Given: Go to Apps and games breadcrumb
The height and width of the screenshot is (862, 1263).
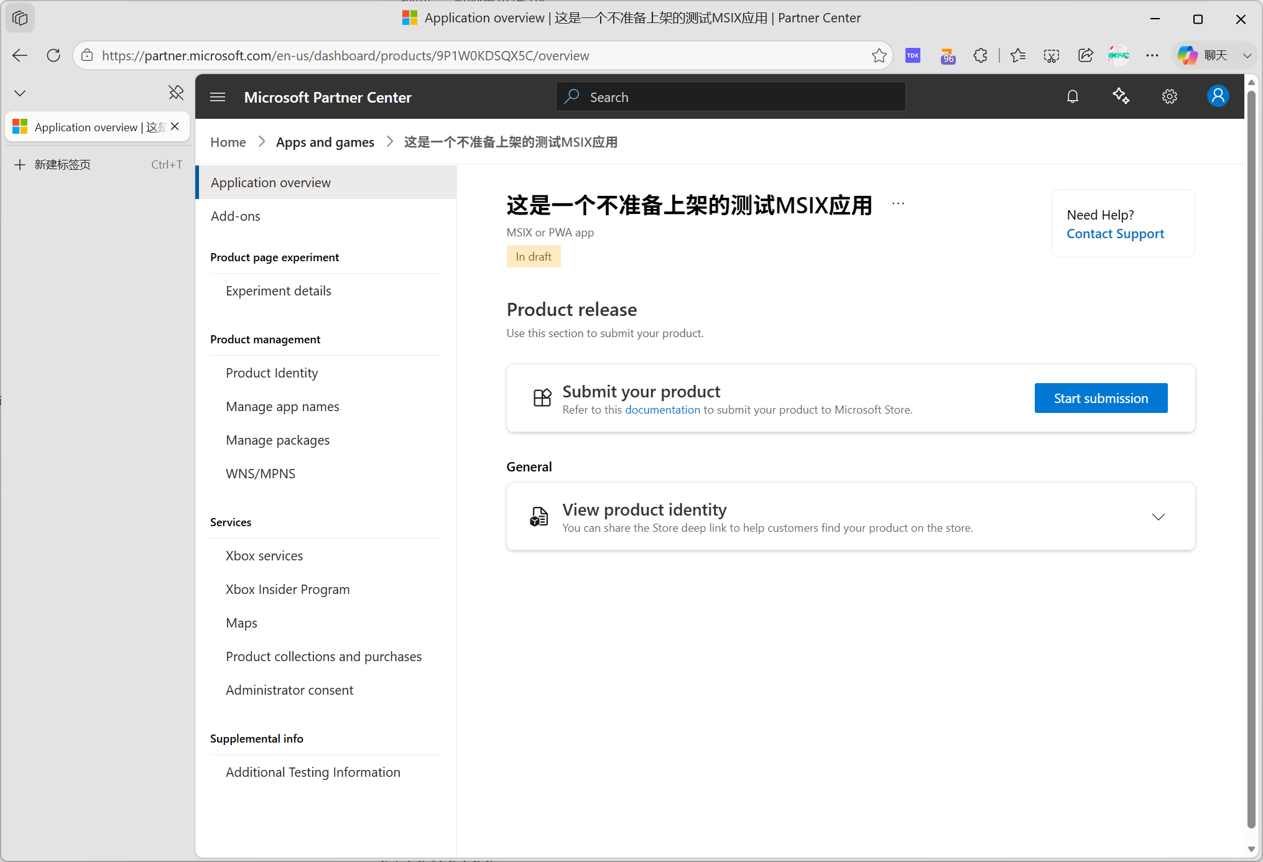Looking at the screenshot, I should [325, 142].
